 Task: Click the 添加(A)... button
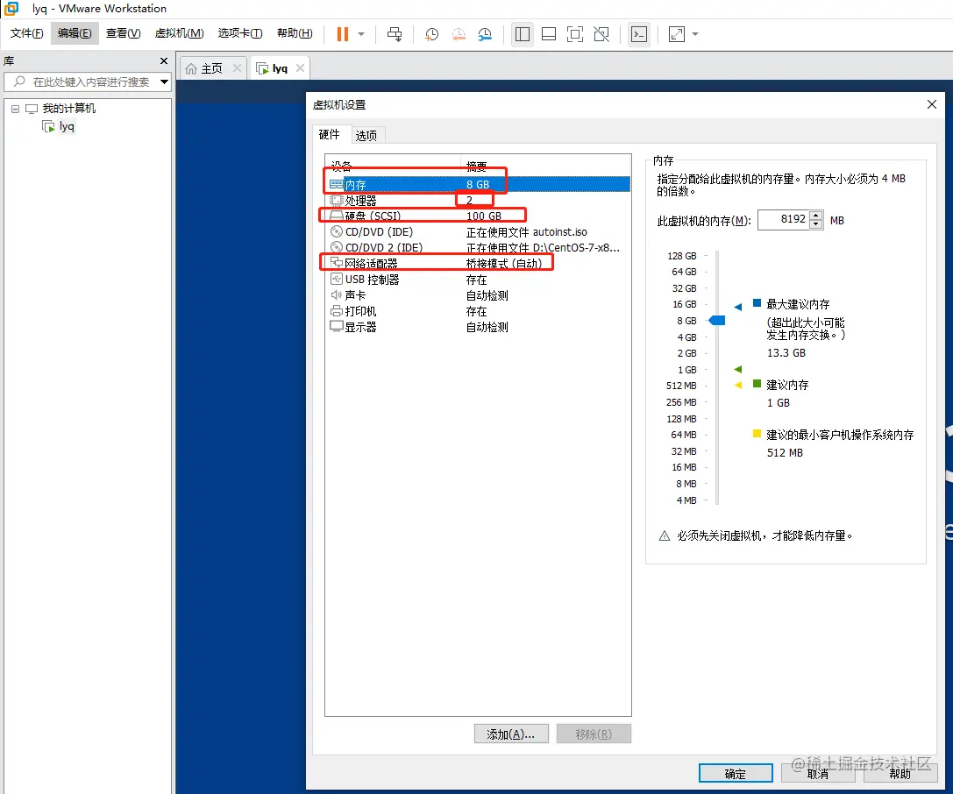click(x=511, y=734)
